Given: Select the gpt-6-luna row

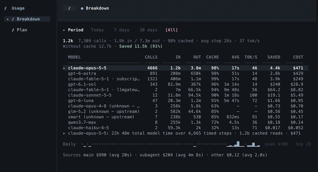Looking at the screenshot, I should 185,101.
